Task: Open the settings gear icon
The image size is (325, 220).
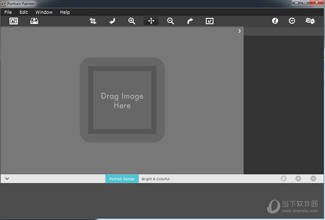Action: click(292, 21)
